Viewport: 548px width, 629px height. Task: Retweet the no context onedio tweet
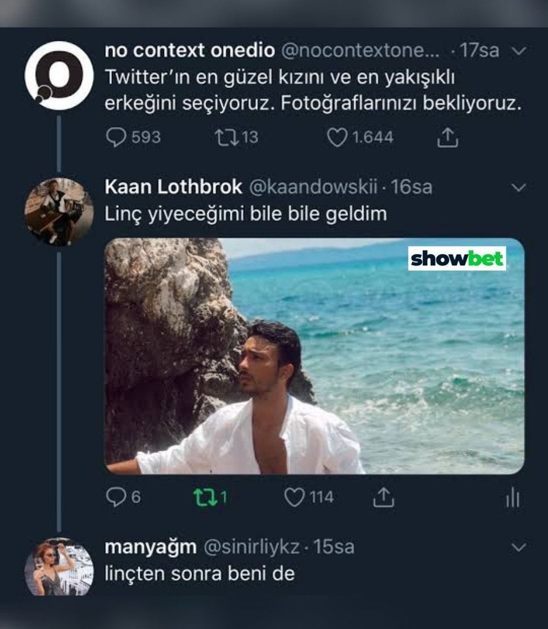(x=226, y=137)
